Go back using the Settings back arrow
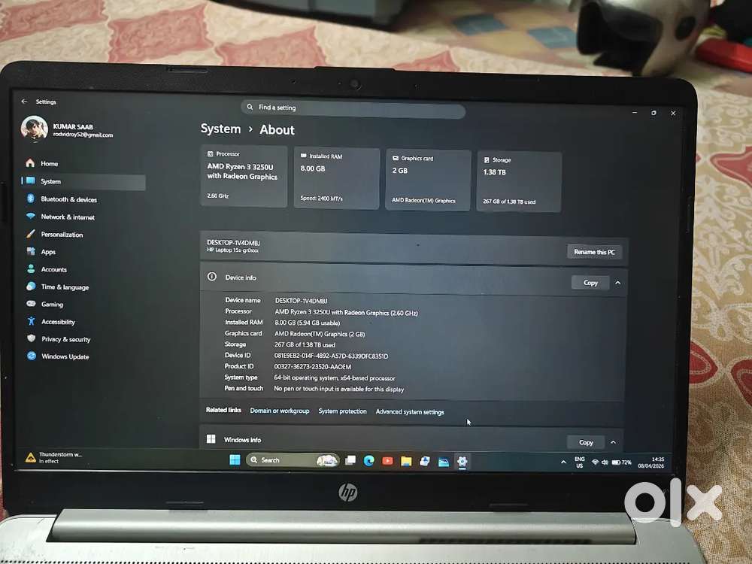The height and width of the screenshot is (564, 752). (24, 102)
